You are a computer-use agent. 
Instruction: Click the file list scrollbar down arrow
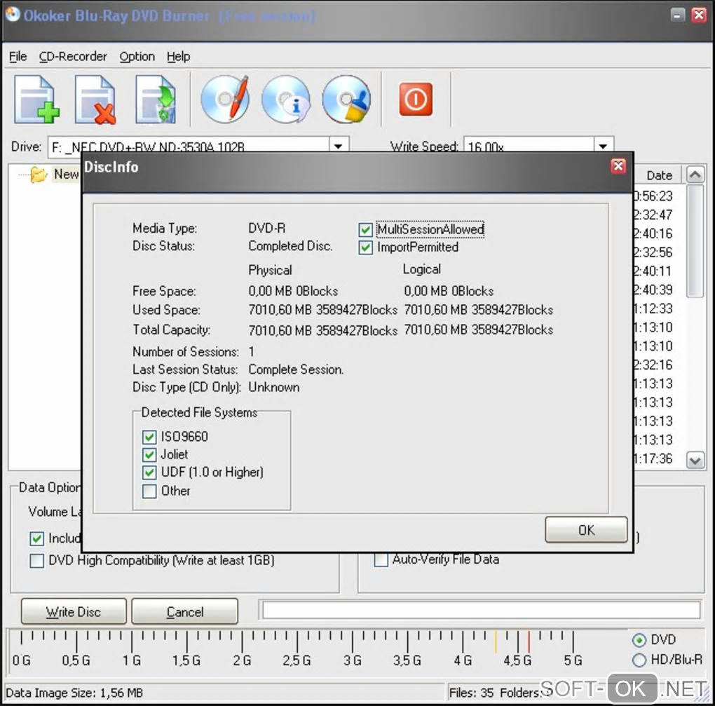695,461
